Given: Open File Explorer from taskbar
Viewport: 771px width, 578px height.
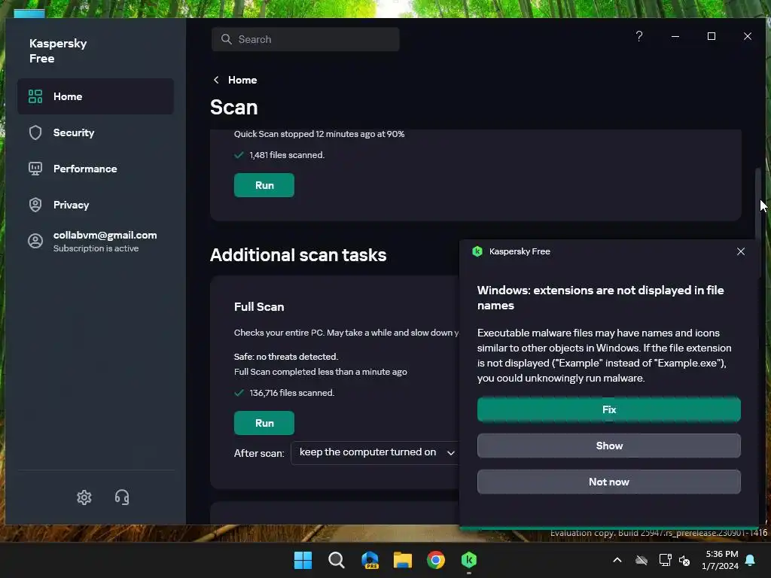Looking at the screenshot, I should [403, 560].
